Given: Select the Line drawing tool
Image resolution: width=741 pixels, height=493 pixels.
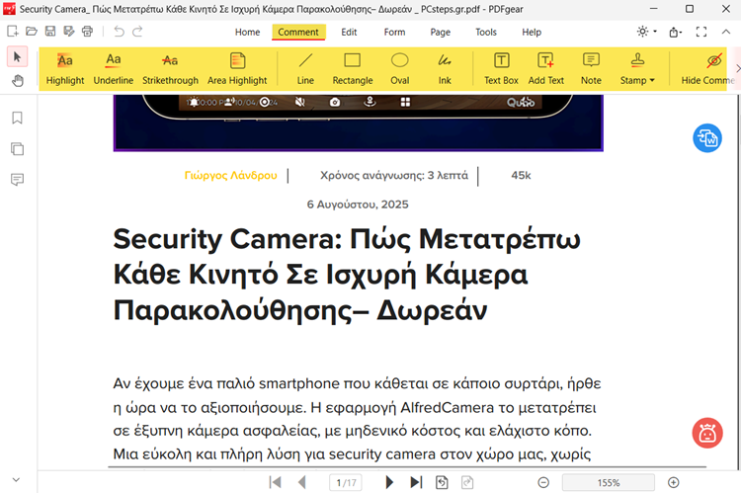Looking at the screenshot, I should (x=305, y=68).
